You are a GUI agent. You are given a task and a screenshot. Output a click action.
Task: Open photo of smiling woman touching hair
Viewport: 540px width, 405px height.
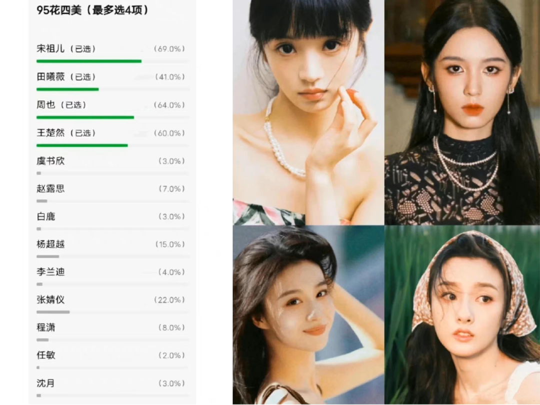pyautogui.click(x=308, y=315)
